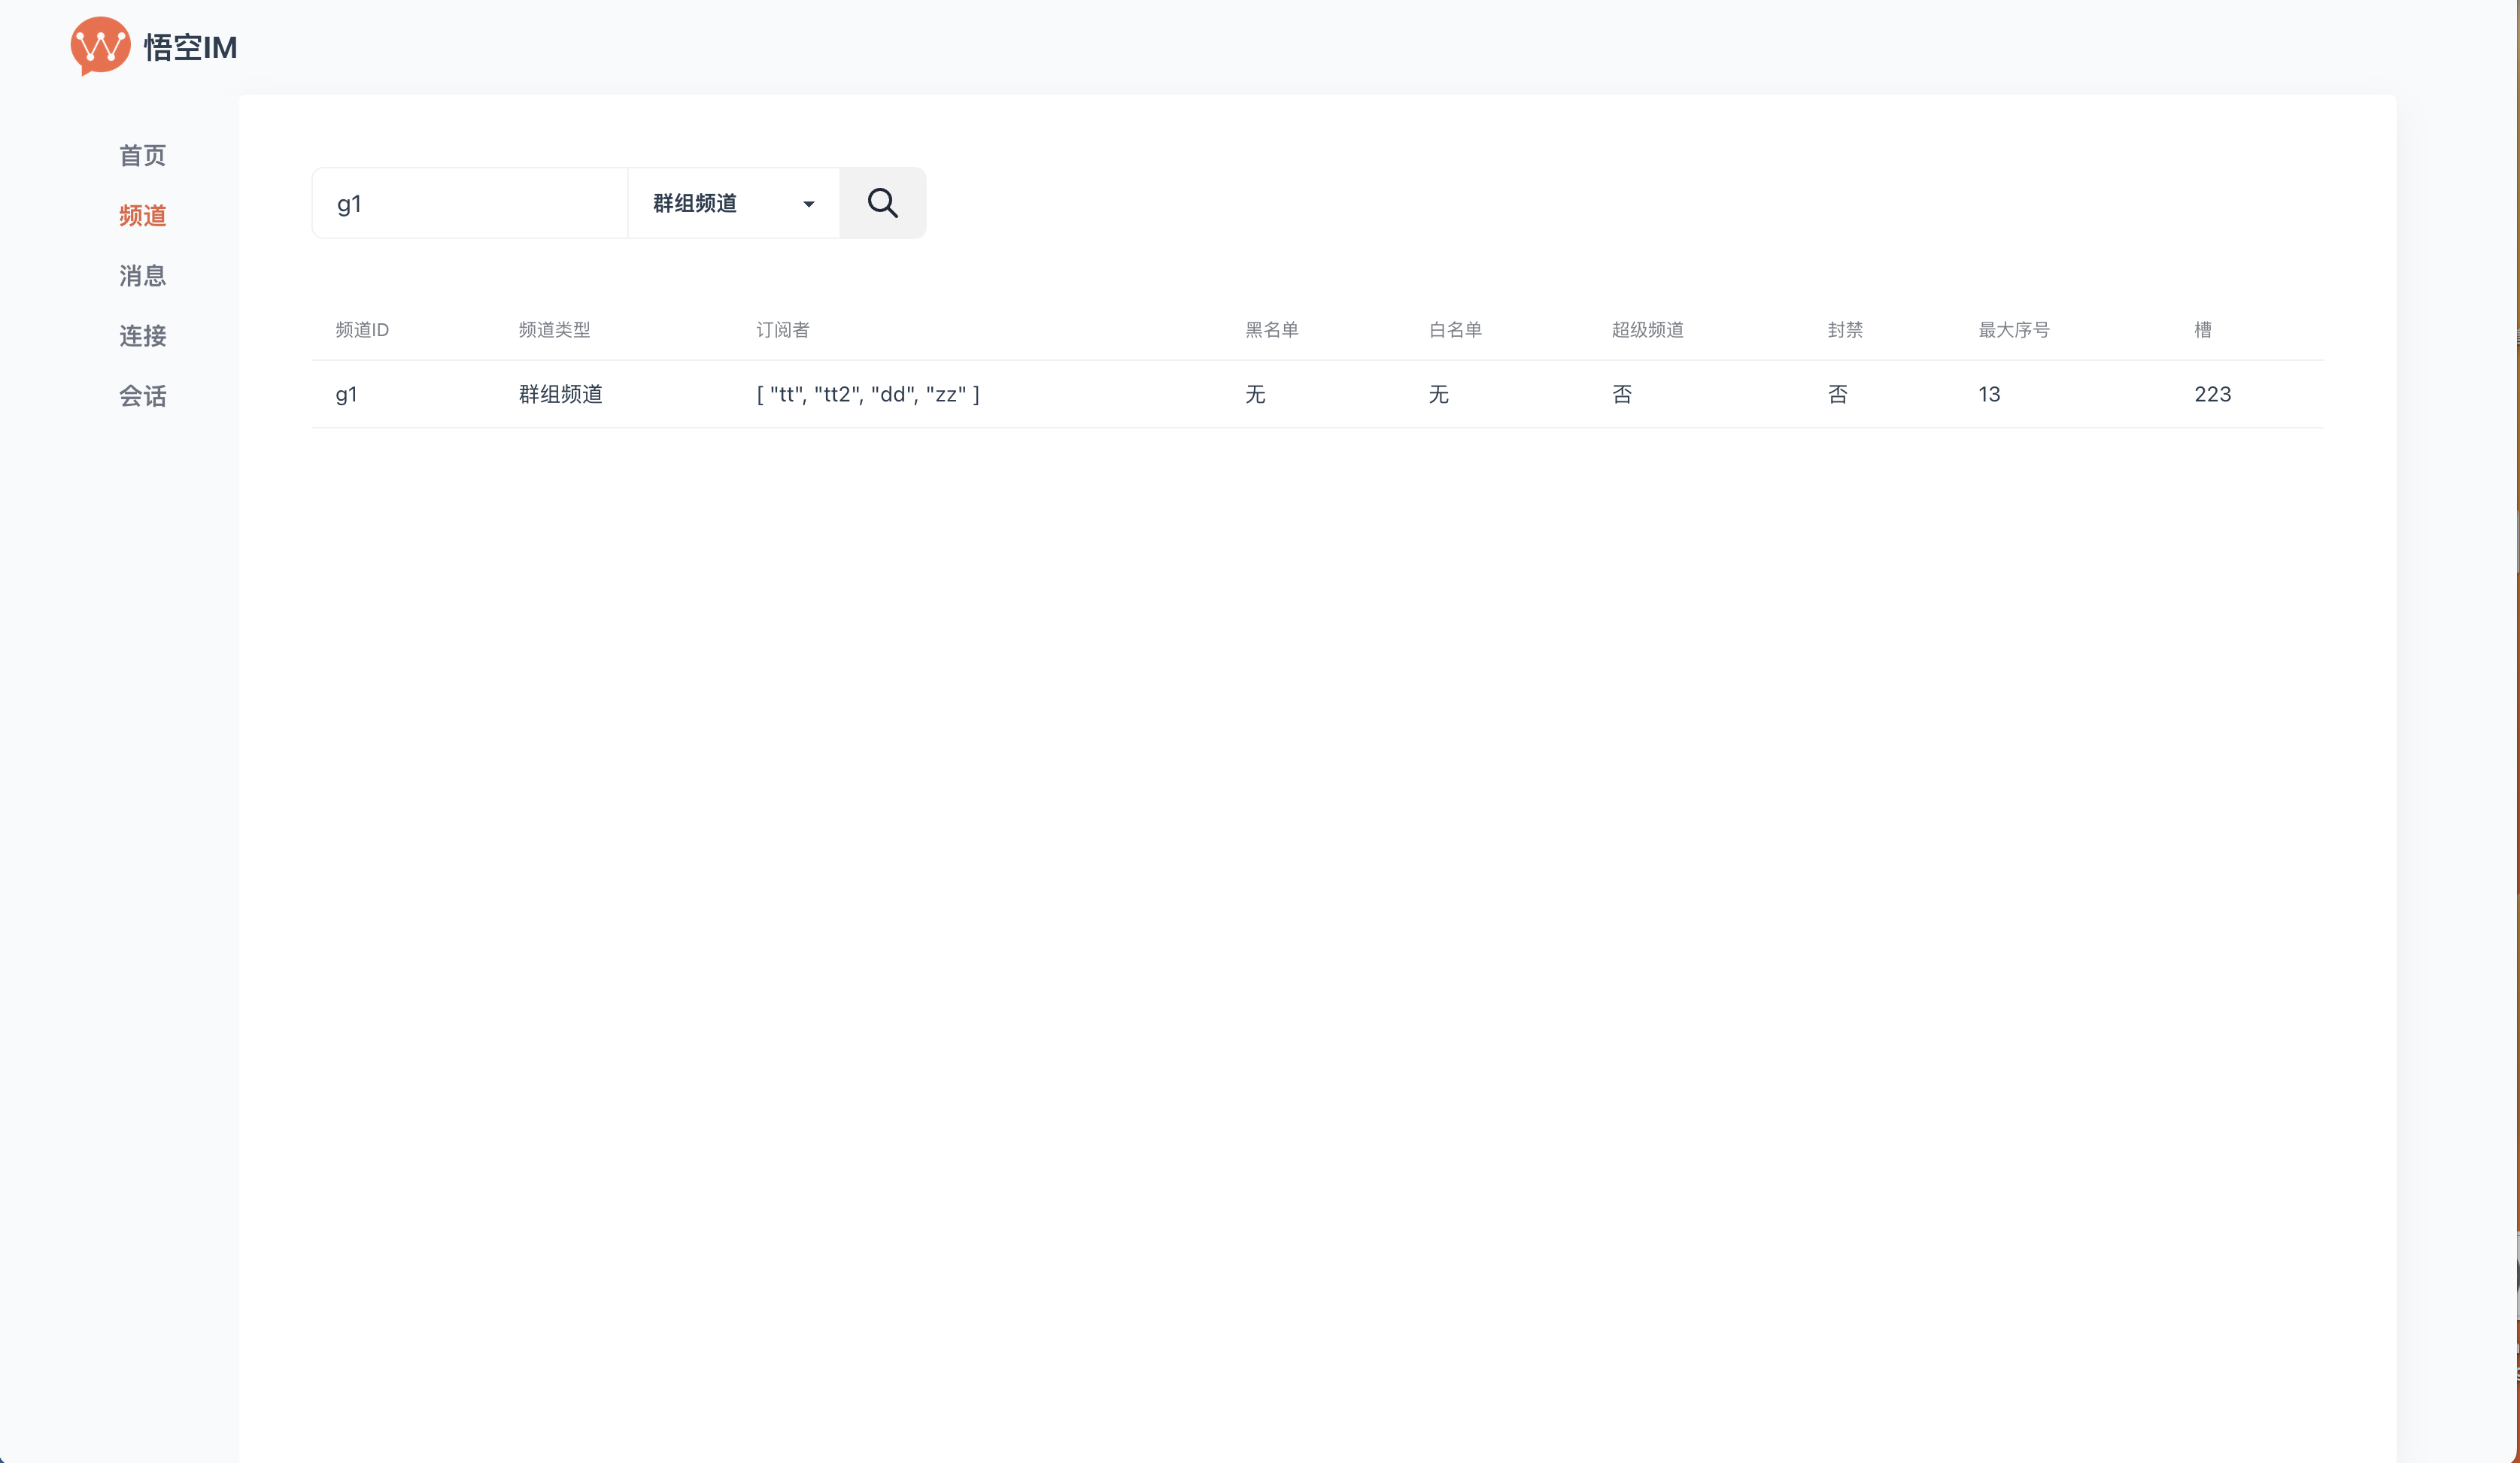Click the 最大序号 column header
Image resolution: width=2520 pixels, height=1463 pixels.
(x=2013, y=330)
